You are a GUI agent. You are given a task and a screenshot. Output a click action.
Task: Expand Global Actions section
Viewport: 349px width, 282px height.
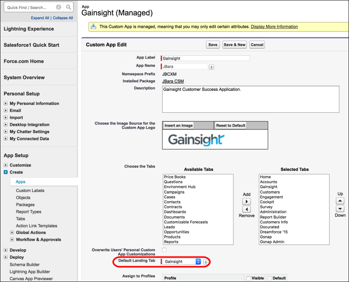pyautogui.click(x=12, y=232)
